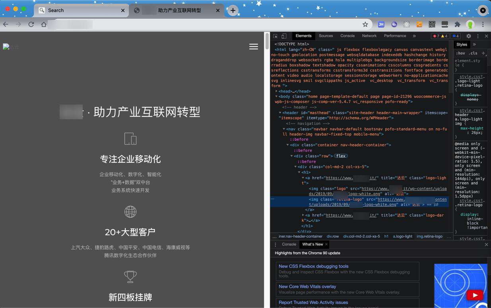Open the Chrome three-dot menu
This screenshot has height=308, width=491.
click(483, 24)
